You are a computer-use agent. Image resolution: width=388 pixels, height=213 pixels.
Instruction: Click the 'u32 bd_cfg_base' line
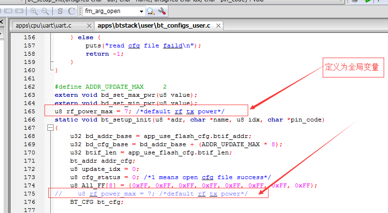click(x=176, y=144)
